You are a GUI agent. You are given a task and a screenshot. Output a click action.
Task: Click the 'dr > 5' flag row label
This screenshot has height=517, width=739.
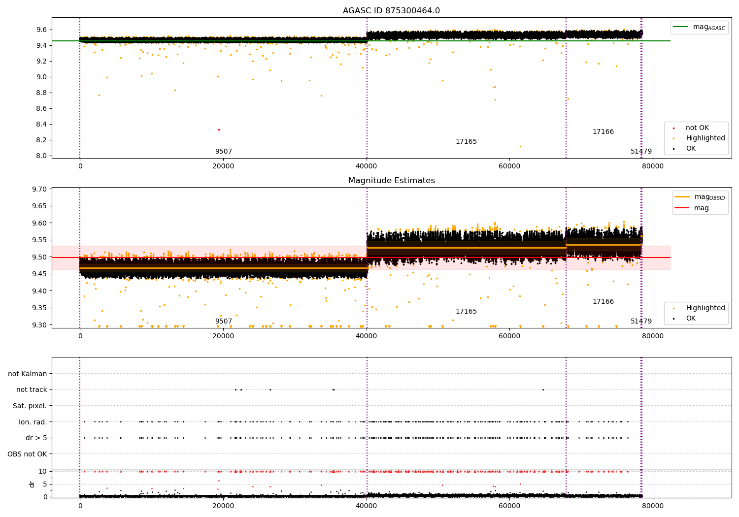36,438
